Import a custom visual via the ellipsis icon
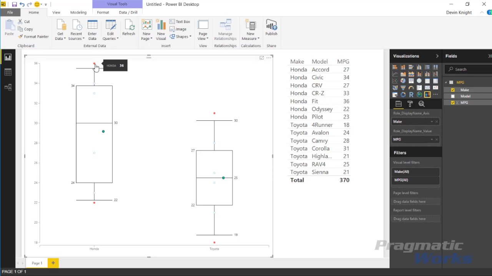The image size is (492, 276). click(435, 95)
